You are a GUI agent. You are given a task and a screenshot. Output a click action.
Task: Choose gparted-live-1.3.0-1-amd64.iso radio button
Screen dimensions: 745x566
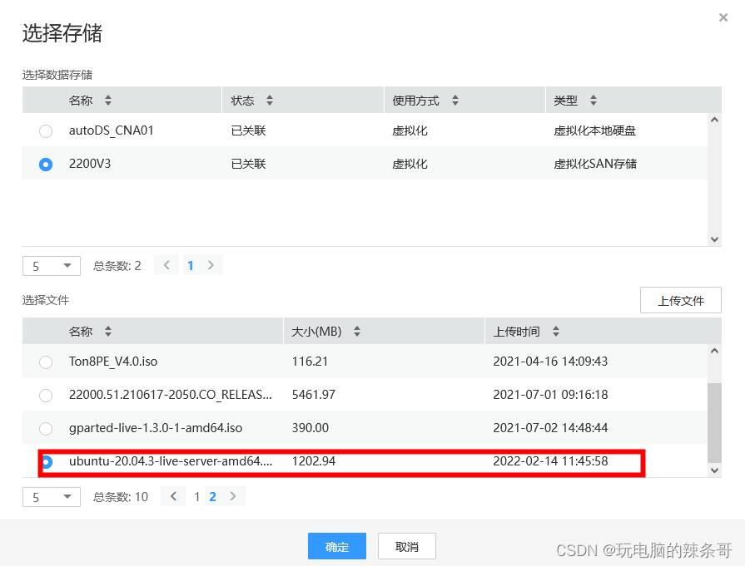tap(46, 429)
